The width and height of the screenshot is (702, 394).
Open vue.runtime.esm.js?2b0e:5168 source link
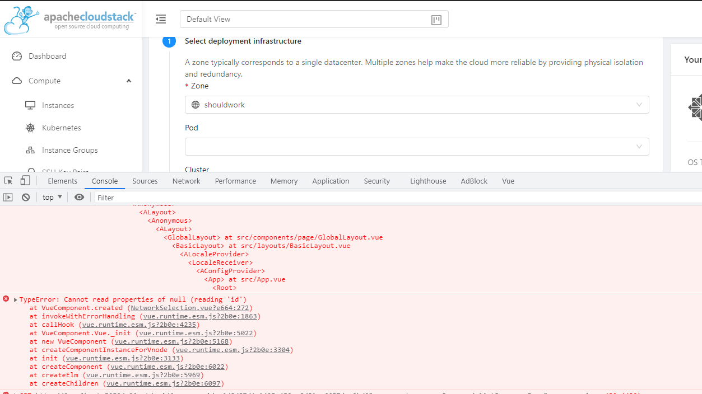tap(171, 341)
